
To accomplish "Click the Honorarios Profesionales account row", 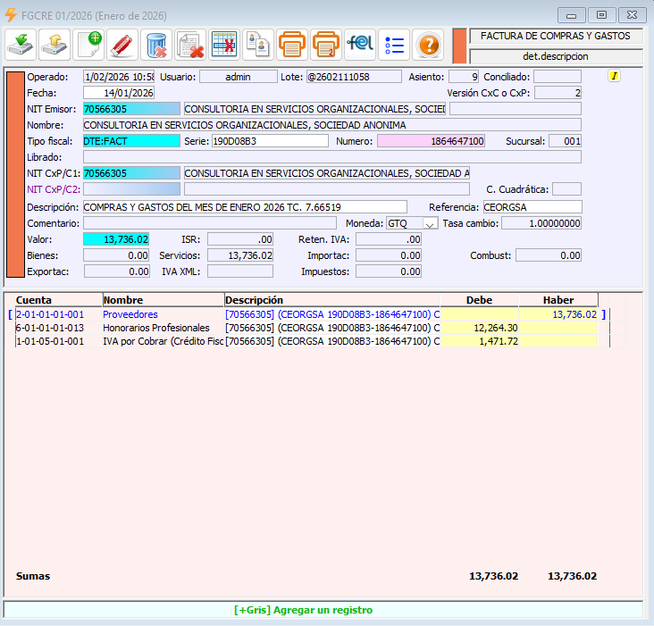I will (155, 328).
